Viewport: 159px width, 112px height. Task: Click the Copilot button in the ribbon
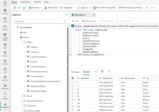(x=150, y=8)
